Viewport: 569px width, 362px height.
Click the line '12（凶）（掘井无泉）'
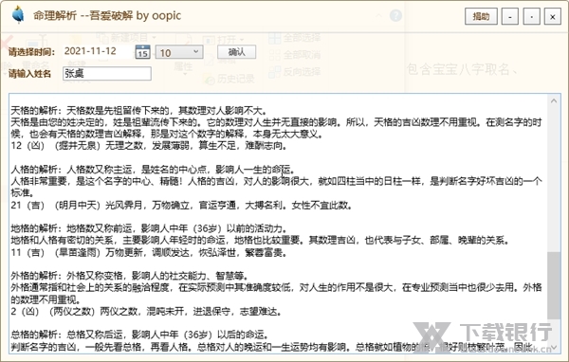coord(149,146)
